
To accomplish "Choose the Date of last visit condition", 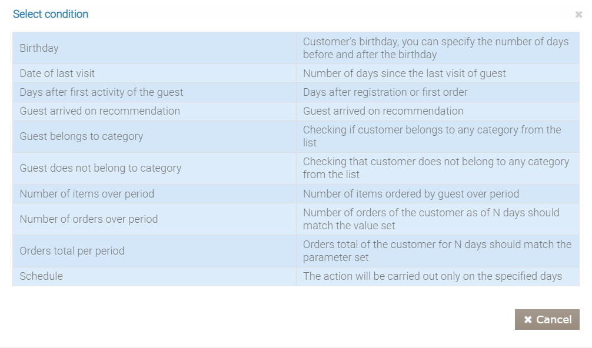I will click(57, 73).
